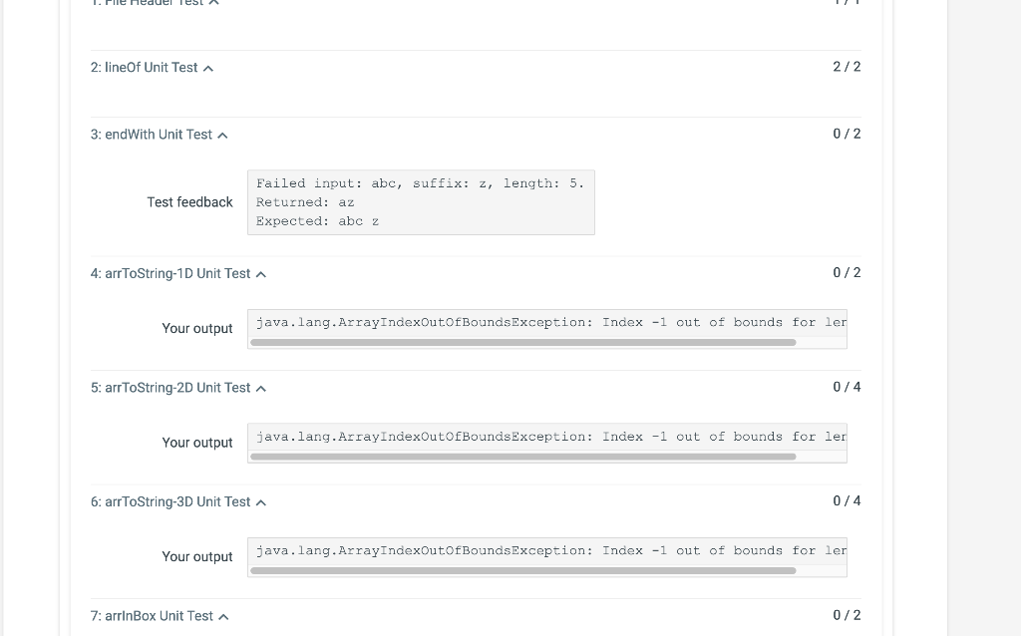
Task: Select the Your output label for arrToString-1D
Action: pyautogui.click(x=197, y=328)
